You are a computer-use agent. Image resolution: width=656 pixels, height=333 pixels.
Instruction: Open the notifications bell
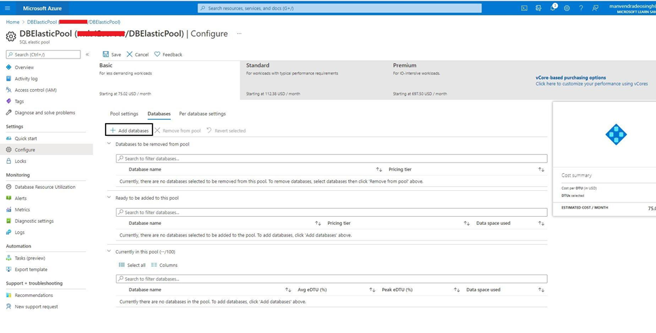(552, 8)
